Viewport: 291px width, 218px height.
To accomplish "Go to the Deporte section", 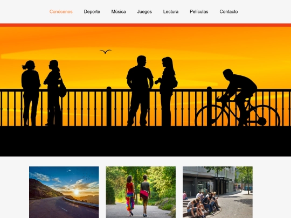I will [92, 12].
